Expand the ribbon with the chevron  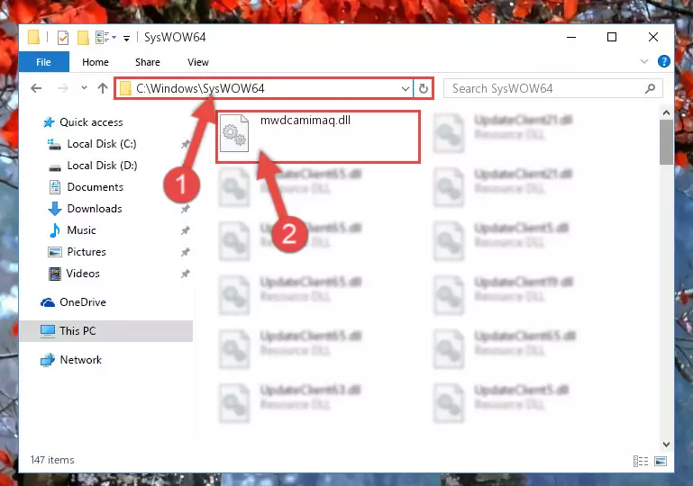[x=644, y=62]
